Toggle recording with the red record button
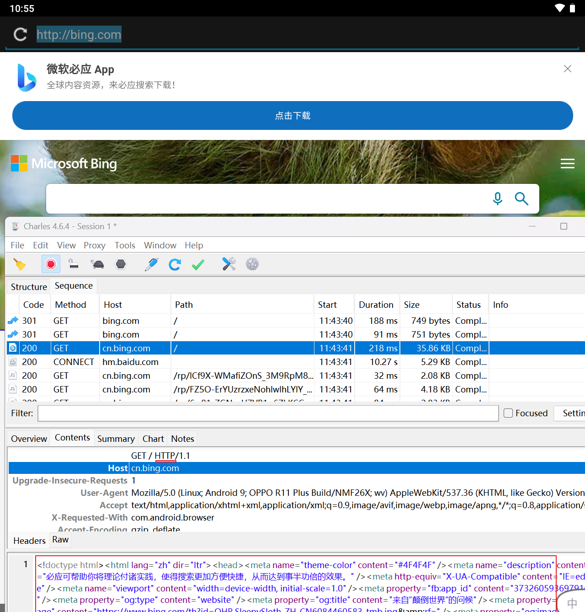Image resolution: width=585 pixels, height=612 pixels. click(51, 264)
